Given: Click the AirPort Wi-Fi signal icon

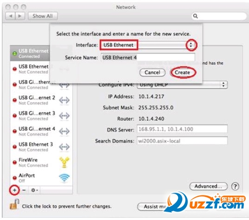Looking at the screenshot, I should pos(64,178).
